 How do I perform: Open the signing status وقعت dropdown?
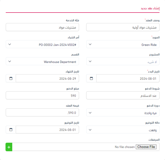[123, 130]
